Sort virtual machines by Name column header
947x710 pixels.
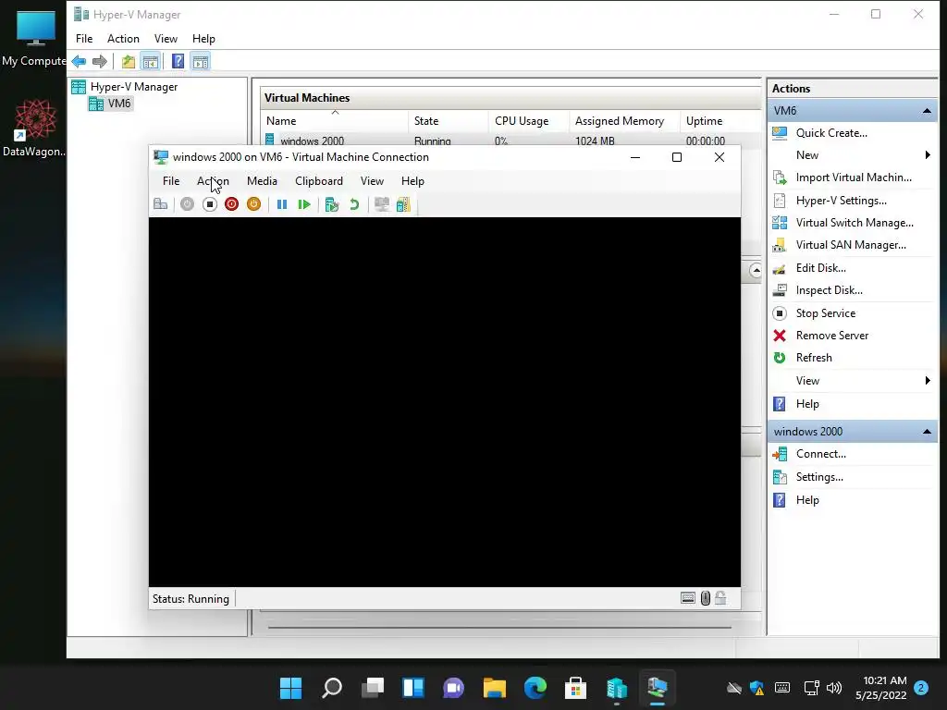click(x=335, y=121)
